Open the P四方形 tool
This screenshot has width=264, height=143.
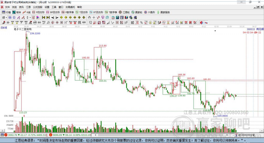pos(38,12)
